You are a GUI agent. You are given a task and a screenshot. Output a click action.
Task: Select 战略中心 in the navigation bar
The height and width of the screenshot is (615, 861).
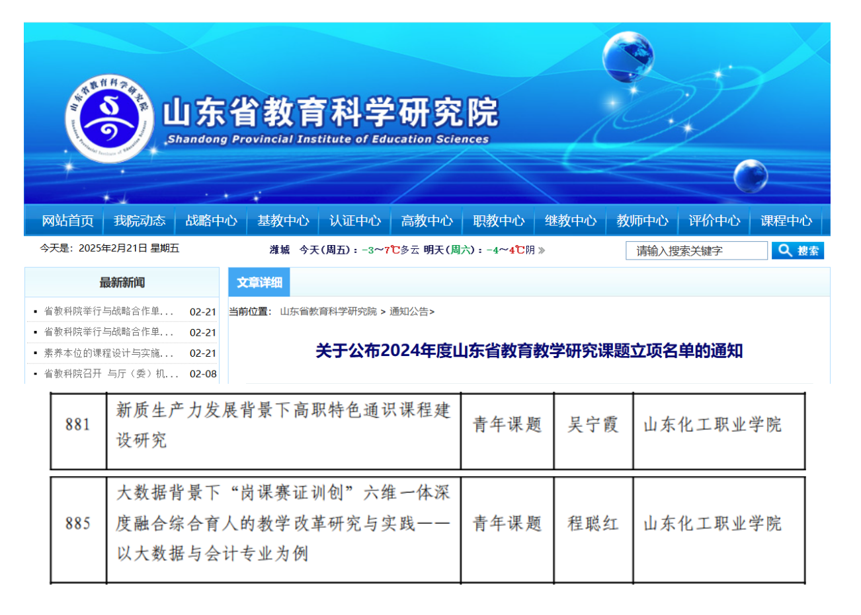coord(211,221)
